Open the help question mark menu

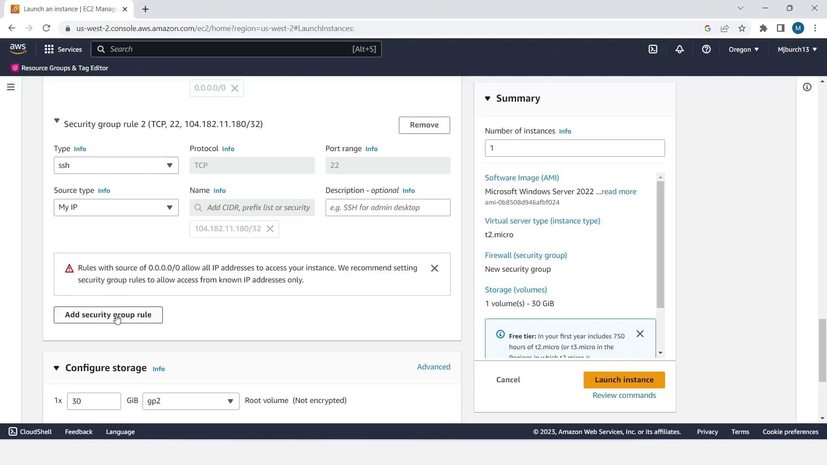point(706,49)
